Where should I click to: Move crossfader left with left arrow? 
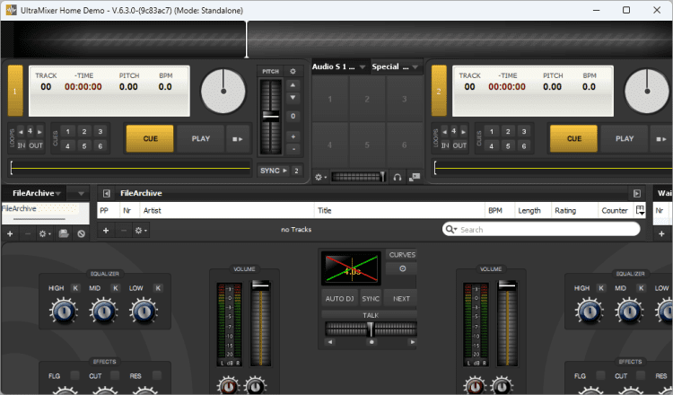pos(330,342)
